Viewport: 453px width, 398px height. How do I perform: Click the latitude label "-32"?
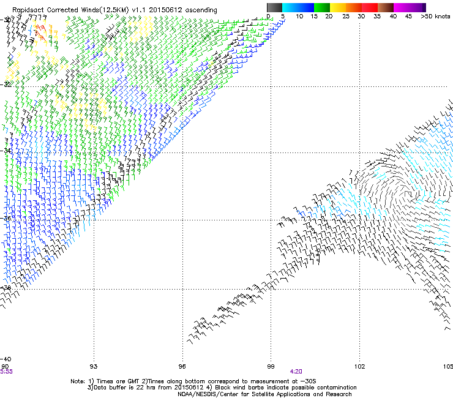point(6,84)
